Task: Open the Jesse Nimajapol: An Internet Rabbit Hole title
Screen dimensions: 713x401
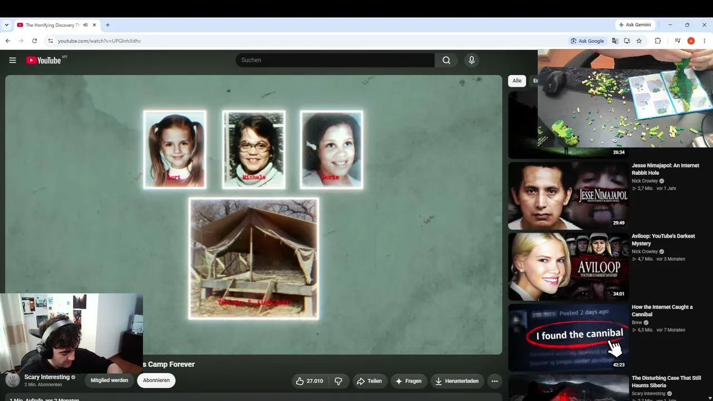Action: pyautogui.click(x=665, y=169)
